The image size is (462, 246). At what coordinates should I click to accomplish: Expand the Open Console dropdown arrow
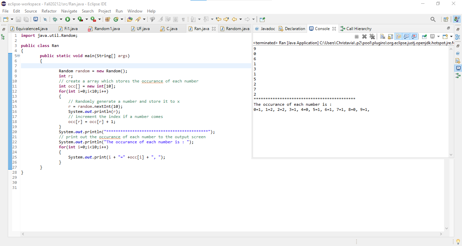[451, 36]
